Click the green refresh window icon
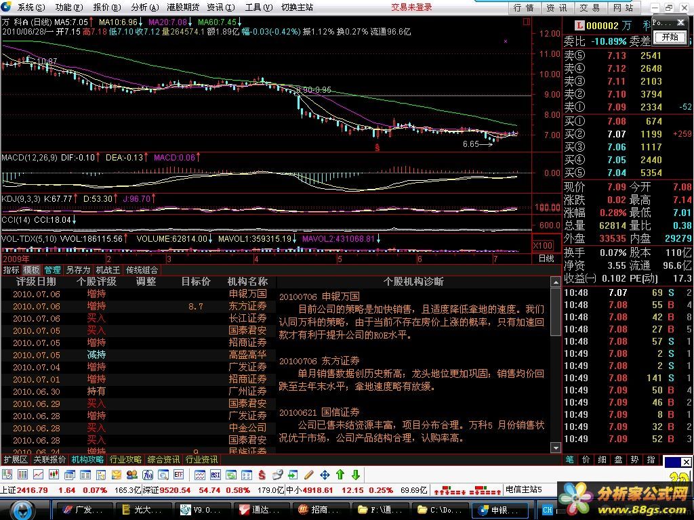The width and height of the screenshot is (694, 520). (231, 475)
